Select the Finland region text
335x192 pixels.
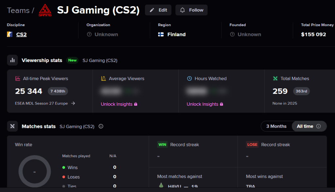(176, 34)
